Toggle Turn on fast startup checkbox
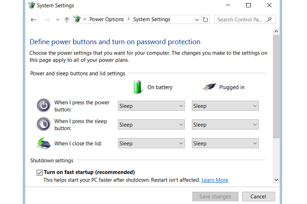The width and height of the screenshot is (307, 204). [x=39, y=172]
